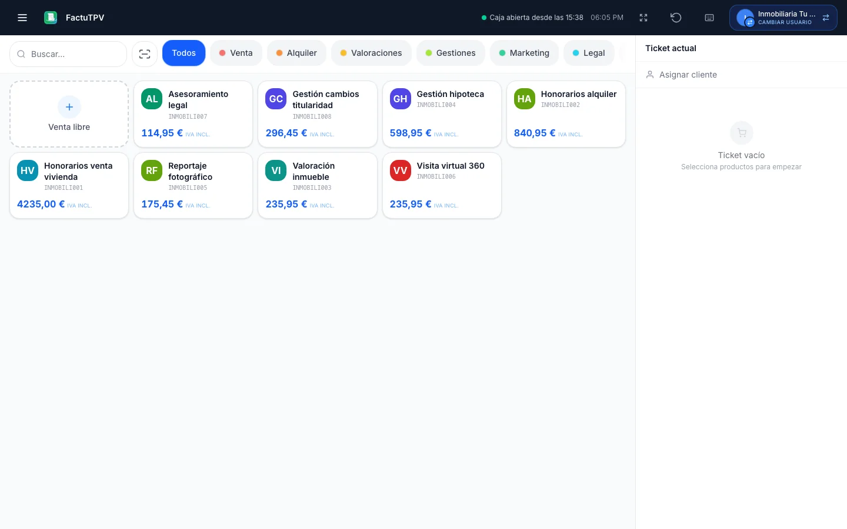Filter by Venta category

236,53
